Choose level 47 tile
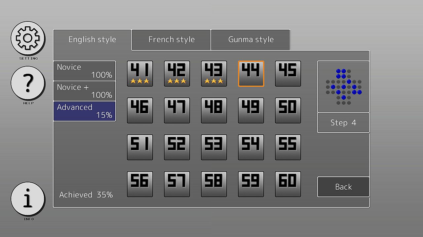 [x=177, y=111]
